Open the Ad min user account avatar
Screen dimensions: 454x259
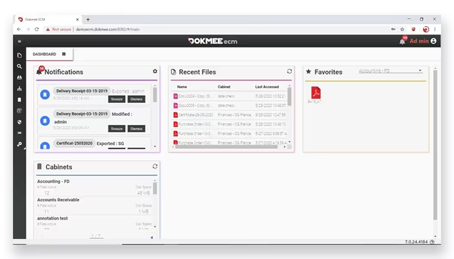pos(433,41)
